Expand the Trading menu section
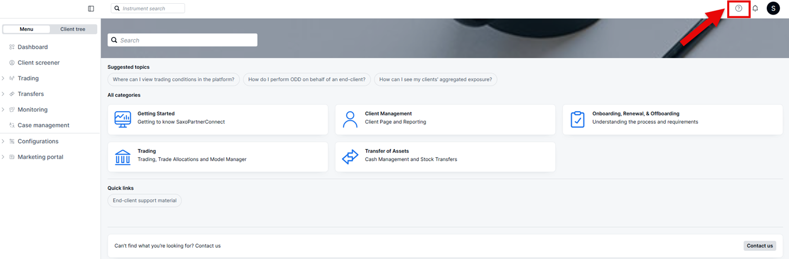This screenshot has height=259, width=789. click(28, 79)
